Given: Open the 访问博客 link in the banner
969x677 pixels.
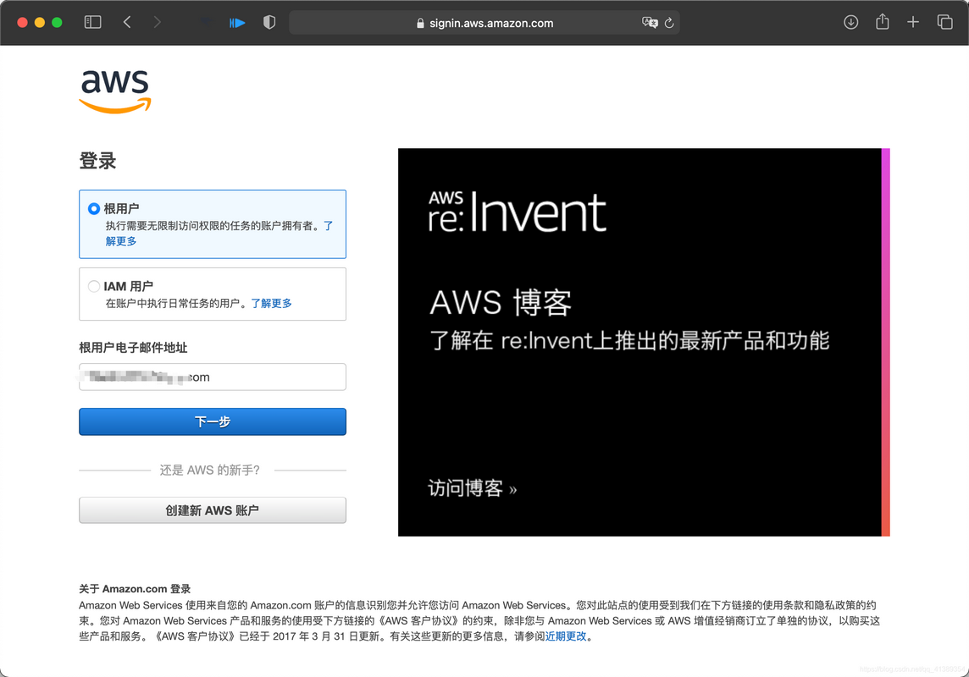Looking at the screenshot, I should pyautogui.click(x=472, y=488).
